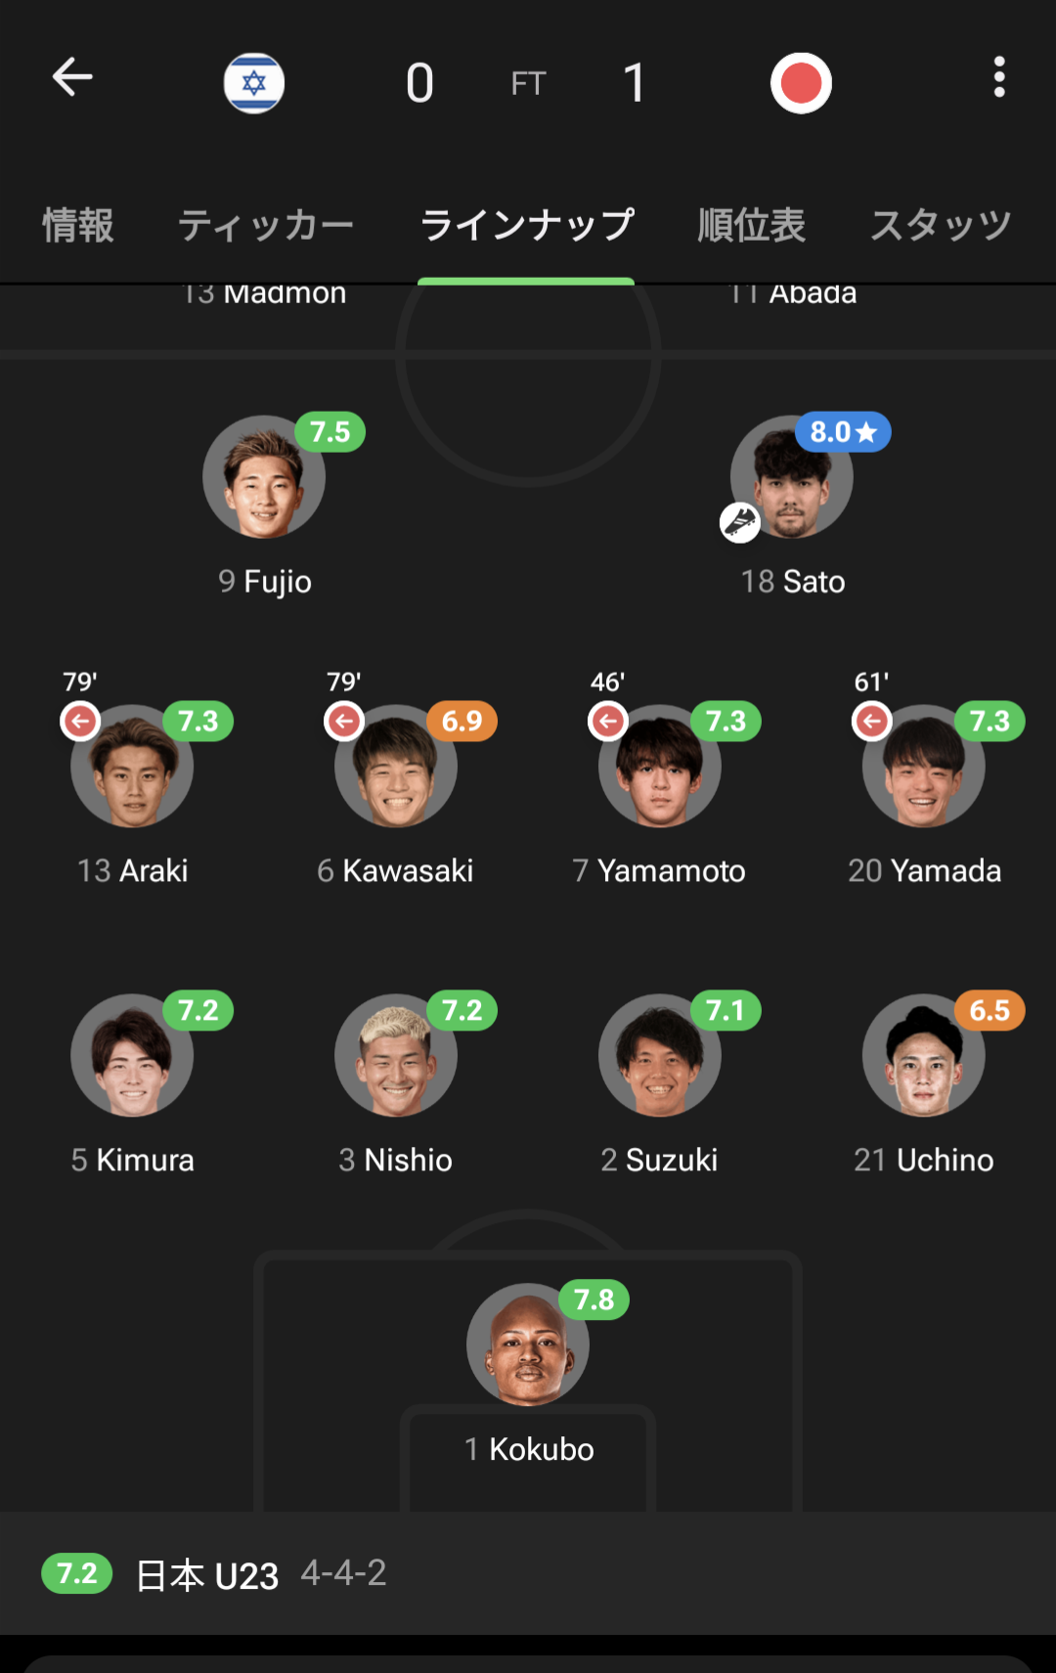
Task: Tap Uchino's 6.5 rating badge
Action: [x=990, y=1010]
